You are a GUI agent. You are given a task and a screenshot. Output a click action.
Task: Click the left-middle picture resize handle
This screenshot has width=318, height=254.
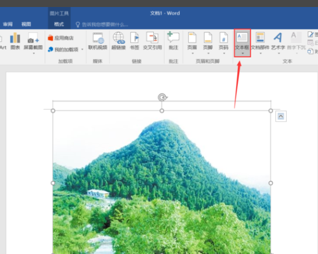pyautogui.click(x=53, y=183)
